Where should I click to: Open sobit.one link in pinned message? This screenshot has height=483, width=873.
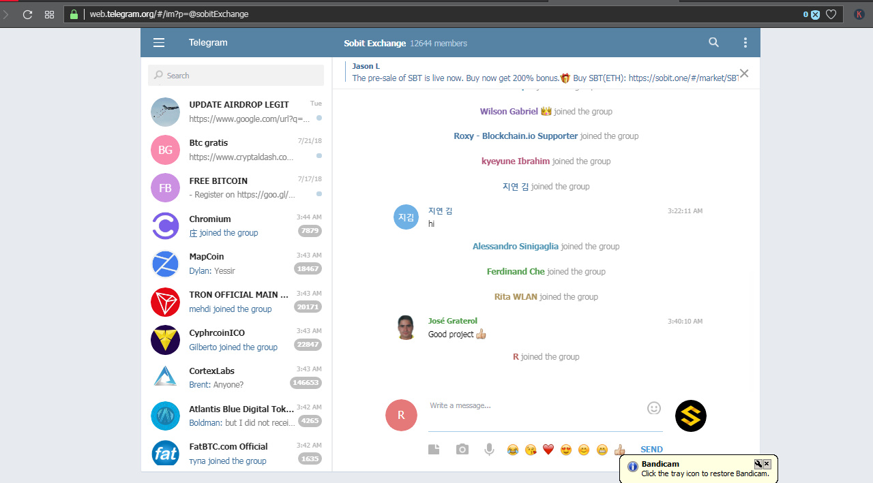pos(683,78)
